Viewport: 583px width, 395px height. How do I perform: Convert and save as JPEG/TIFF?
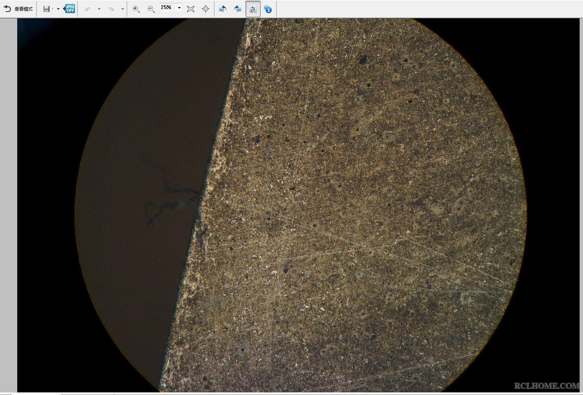[x=69, y=9]
